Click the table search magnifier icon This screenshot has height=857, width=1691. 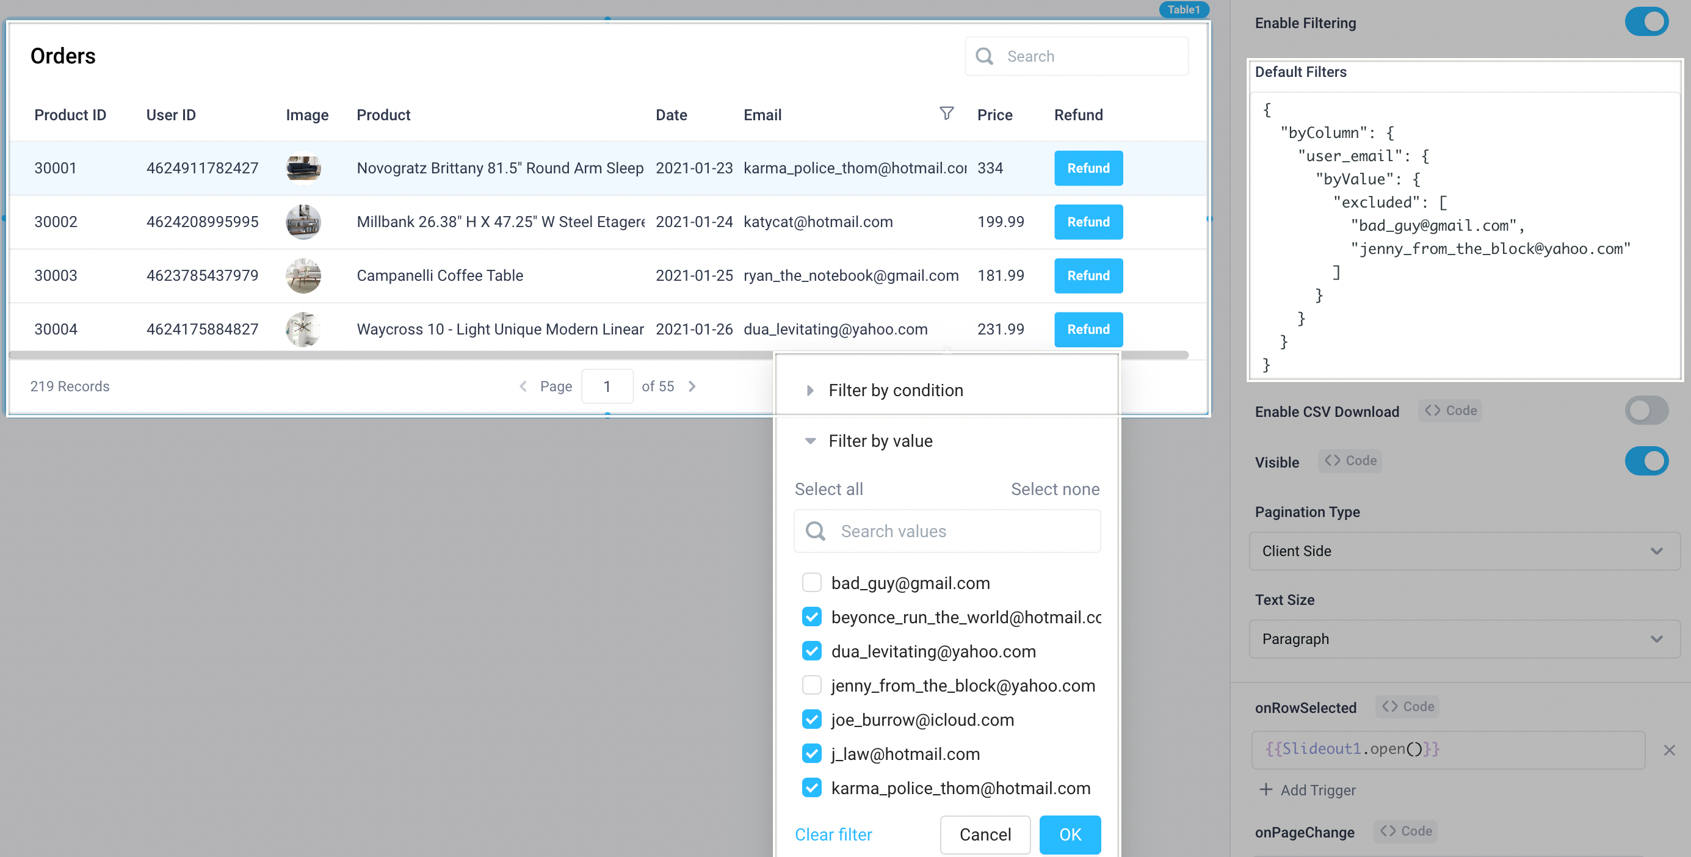coord(984,56)
